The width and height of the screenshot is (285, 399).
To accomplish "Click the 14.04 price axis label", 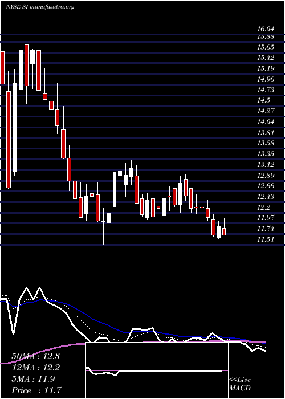I will (x=266, y=122).
